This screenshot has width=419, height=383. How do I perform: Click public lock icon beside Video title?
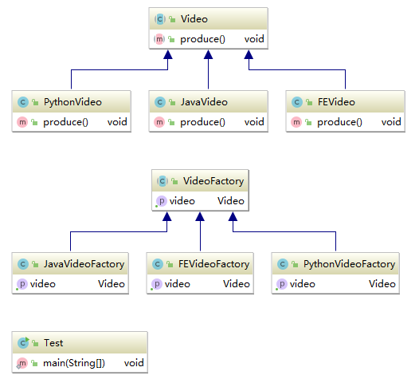172,19
